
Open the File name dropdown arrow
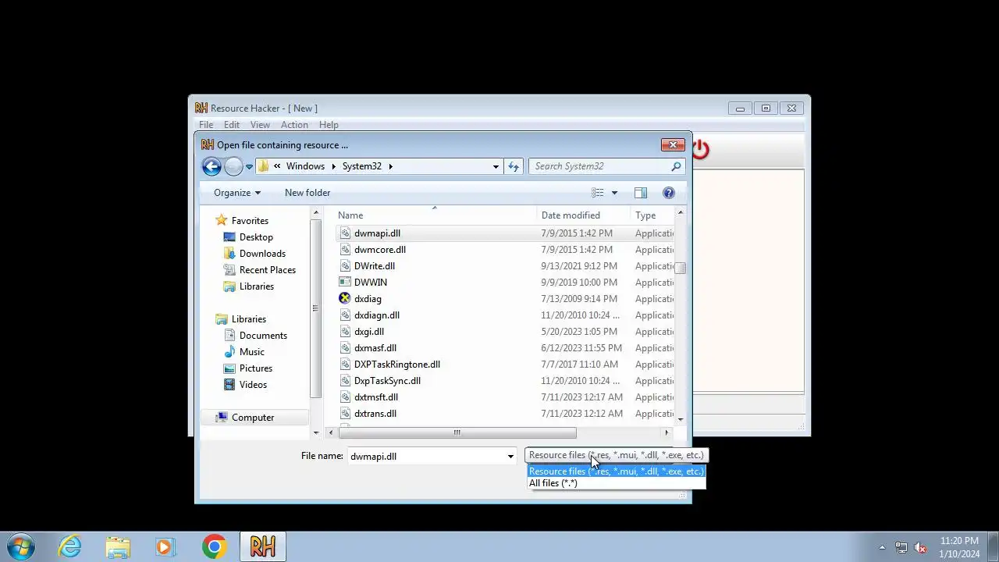(510, 457)
